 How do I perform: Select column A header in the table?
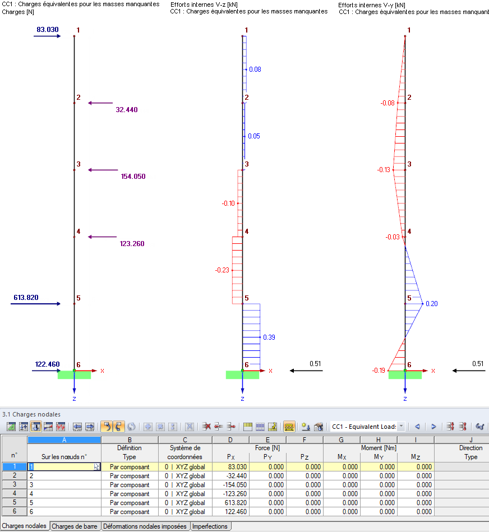click(64, 440)
